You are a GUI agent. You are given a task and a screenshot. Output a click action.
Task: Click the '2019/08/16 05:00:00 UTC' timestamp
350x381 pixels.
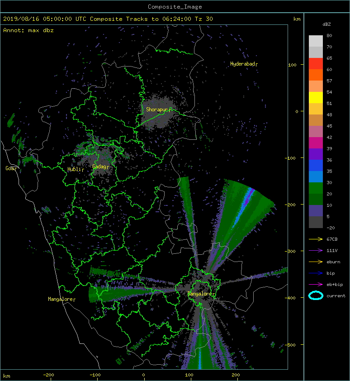[45, 19]
